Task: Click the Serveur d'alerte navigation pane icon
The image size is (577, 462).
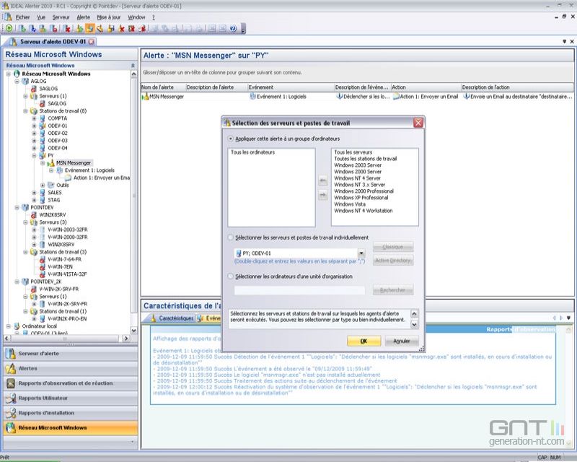Action: 11,354
